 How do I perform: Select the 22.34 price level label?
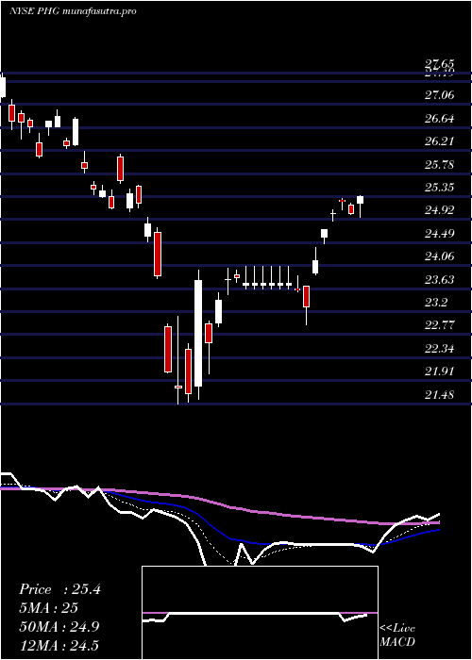click(x=440, y=349)
